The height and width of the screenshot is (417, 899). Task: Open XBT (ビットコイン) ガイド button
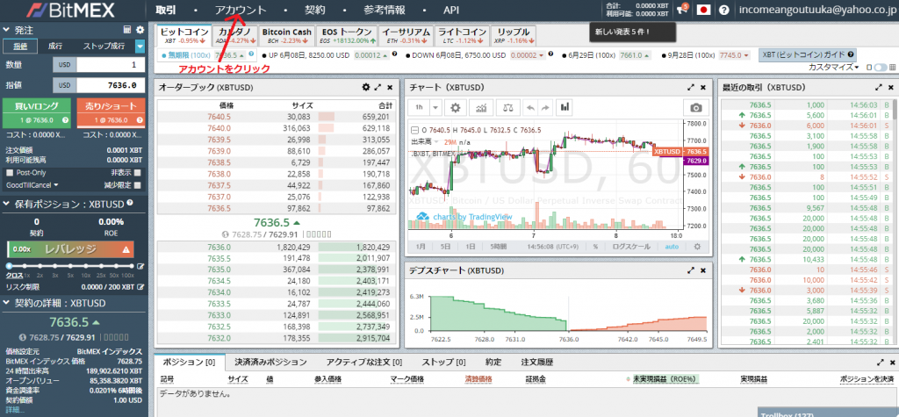pos(808,55)
